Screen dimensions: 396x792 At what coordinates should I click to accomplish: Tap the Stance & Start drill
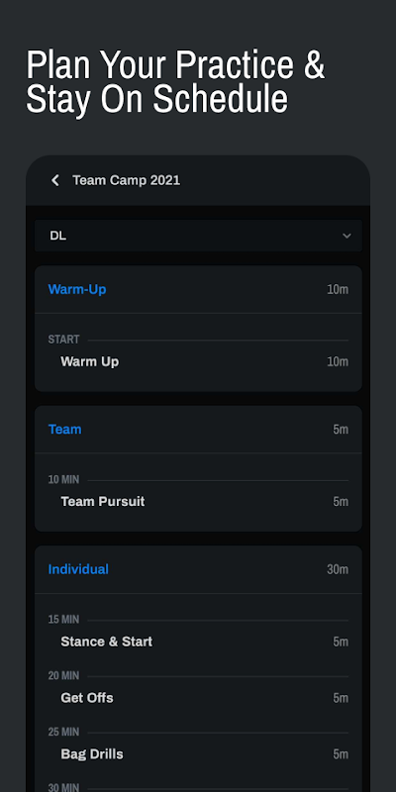[x=198, y=642]
